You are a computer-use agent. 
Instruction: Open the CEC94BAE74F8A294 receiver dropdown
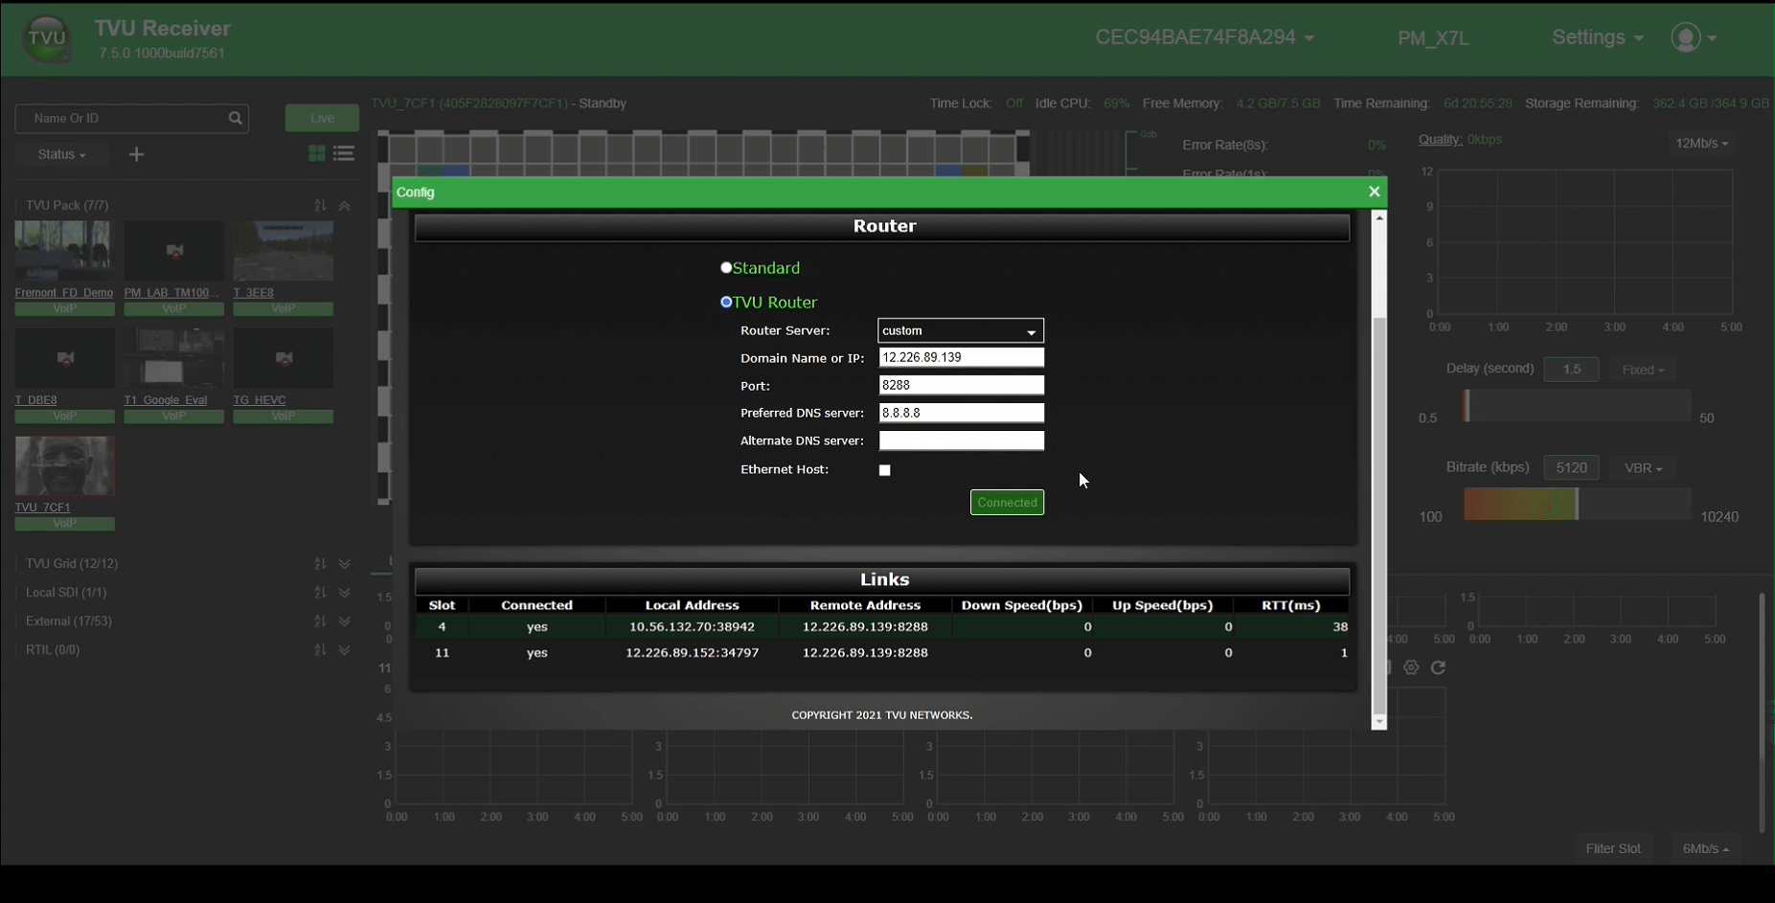(1205, 37)
